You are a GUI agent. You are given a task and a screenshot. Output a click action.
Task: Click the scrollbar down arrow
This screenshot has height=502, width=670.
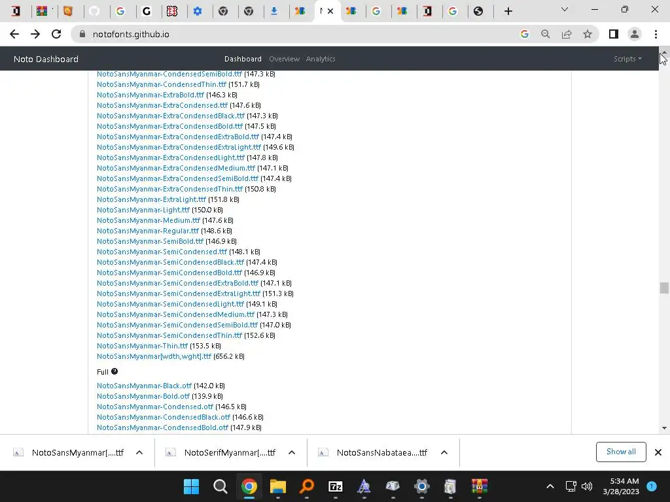pos(664,427)
